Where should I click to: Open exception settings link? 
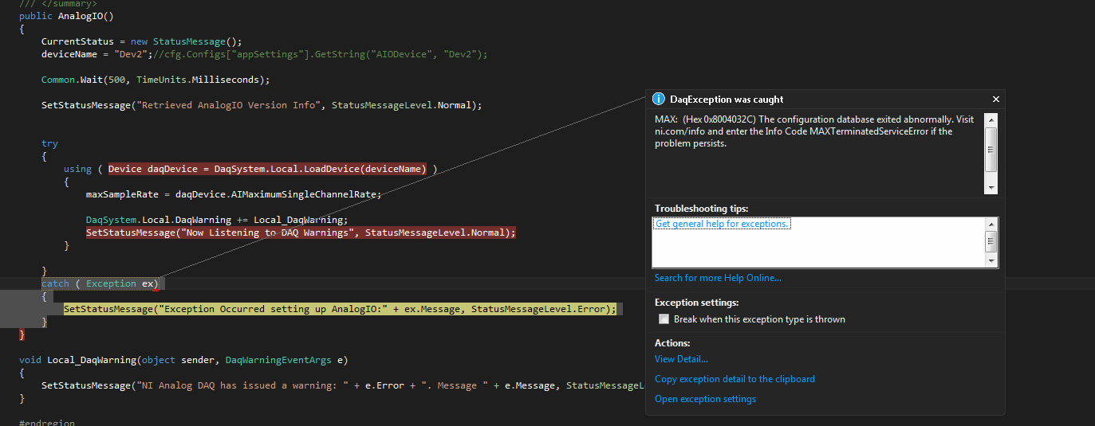705,399
